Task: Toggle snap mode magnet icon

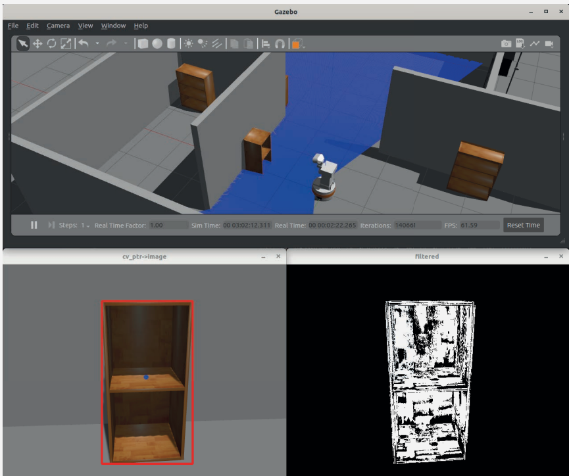Action: (280, 43)
